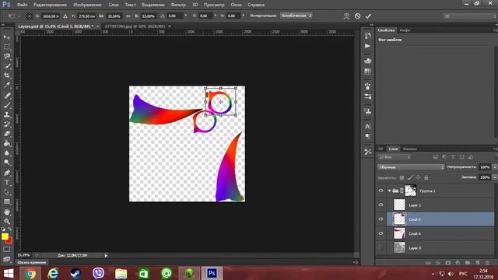Select the Lasso tool
This screenshot has width=498, height=280.
point(7,57)
